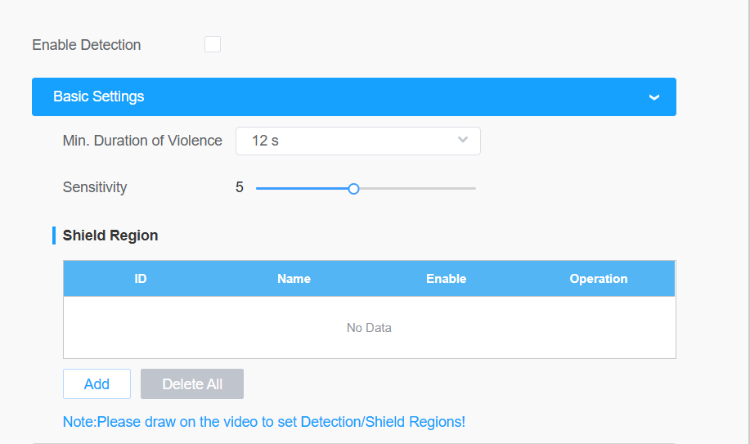Click the gray arrow in the 12 s box
Screen dimensions: 750x444
pyautogui.click(x=463, y=140)
